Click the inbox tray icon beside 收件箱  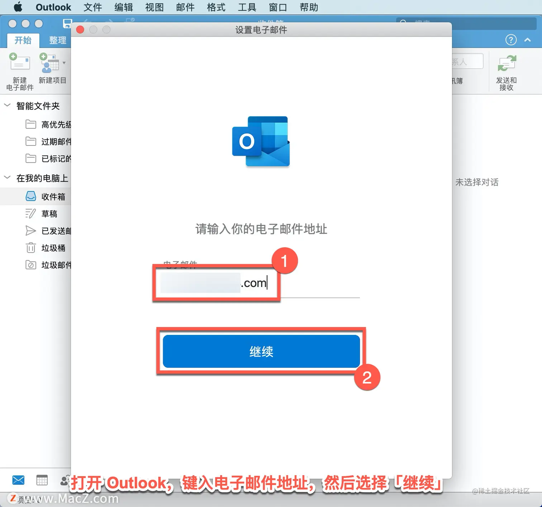point(31,196)
